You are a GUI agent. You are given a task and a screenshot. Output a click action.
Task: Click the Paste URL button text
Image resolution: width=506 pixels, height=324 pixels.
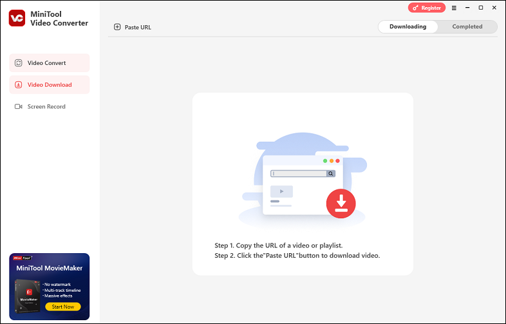tap(138, 28)
